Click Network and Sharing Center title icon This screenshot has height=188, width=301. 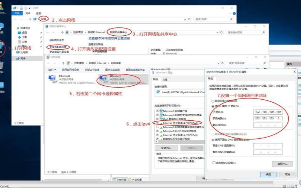pyautogui.click(x=47, y=26)
